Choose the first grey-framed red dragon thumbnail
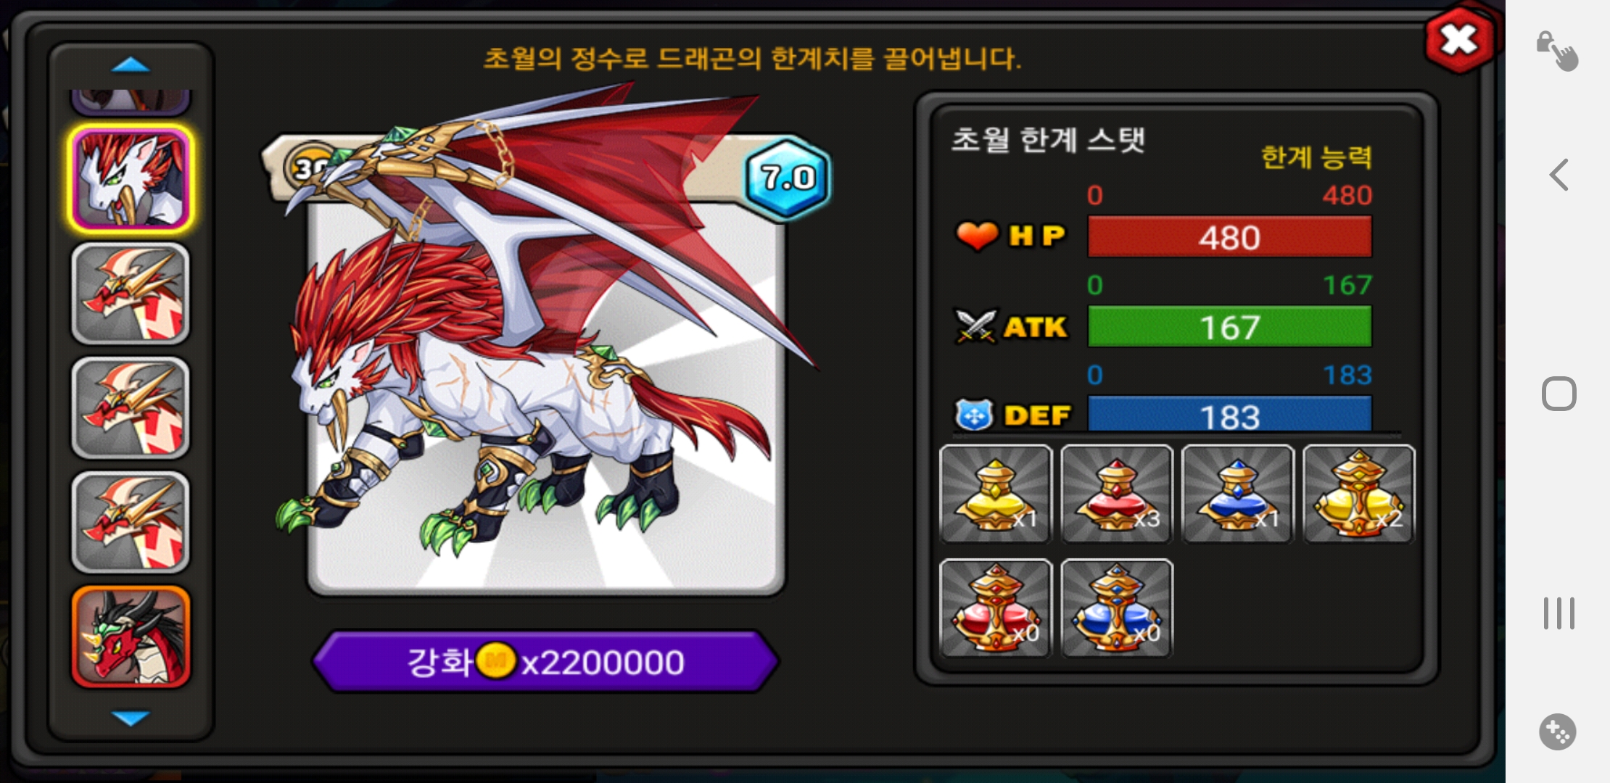The width and height of the screenshot is (1610, 783). (x=131, y=294)
